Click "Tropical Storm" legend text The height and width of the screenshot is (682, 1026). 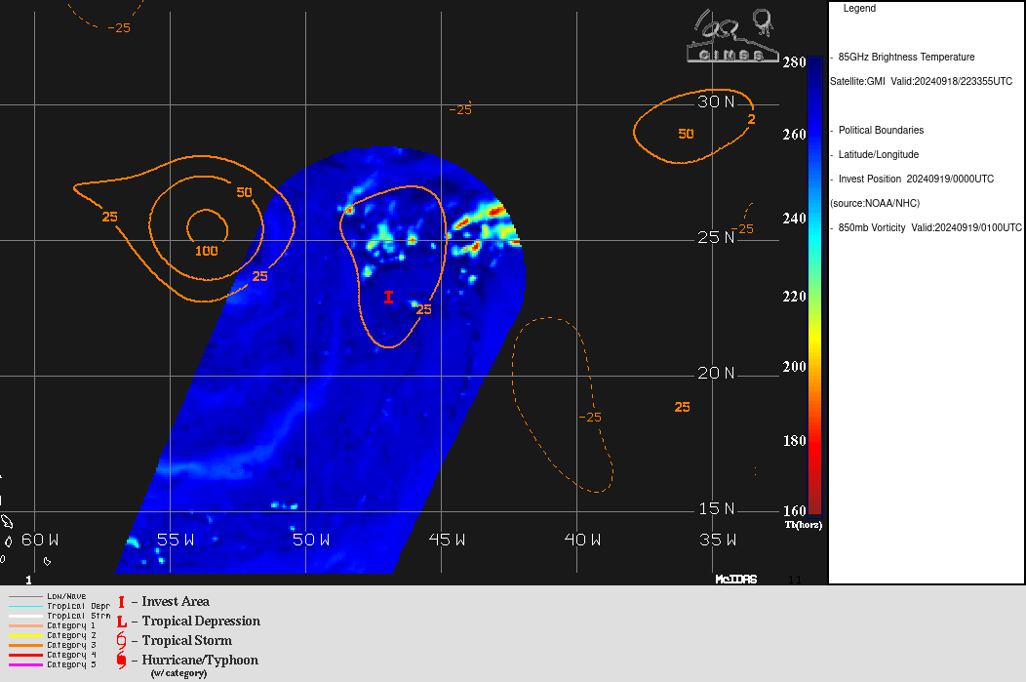pyautogui.click(x=187, y=641)
